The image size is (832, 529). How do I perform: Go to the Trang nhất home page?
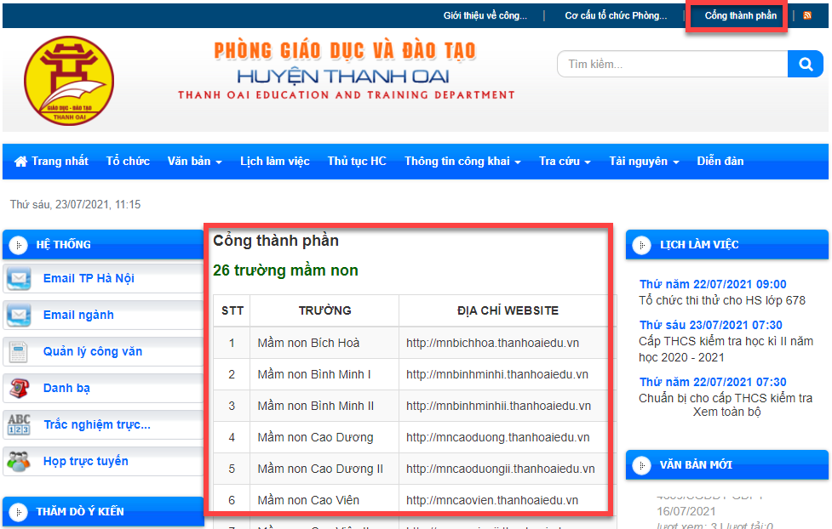[51, 161]
